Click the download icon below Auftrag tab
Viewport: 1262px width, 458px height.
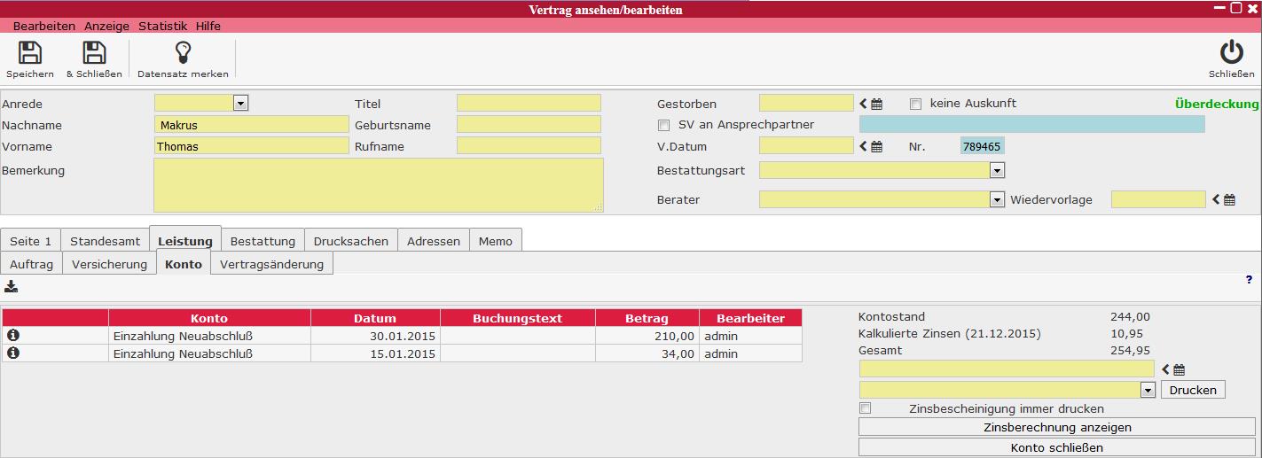[x=11, y=286]
